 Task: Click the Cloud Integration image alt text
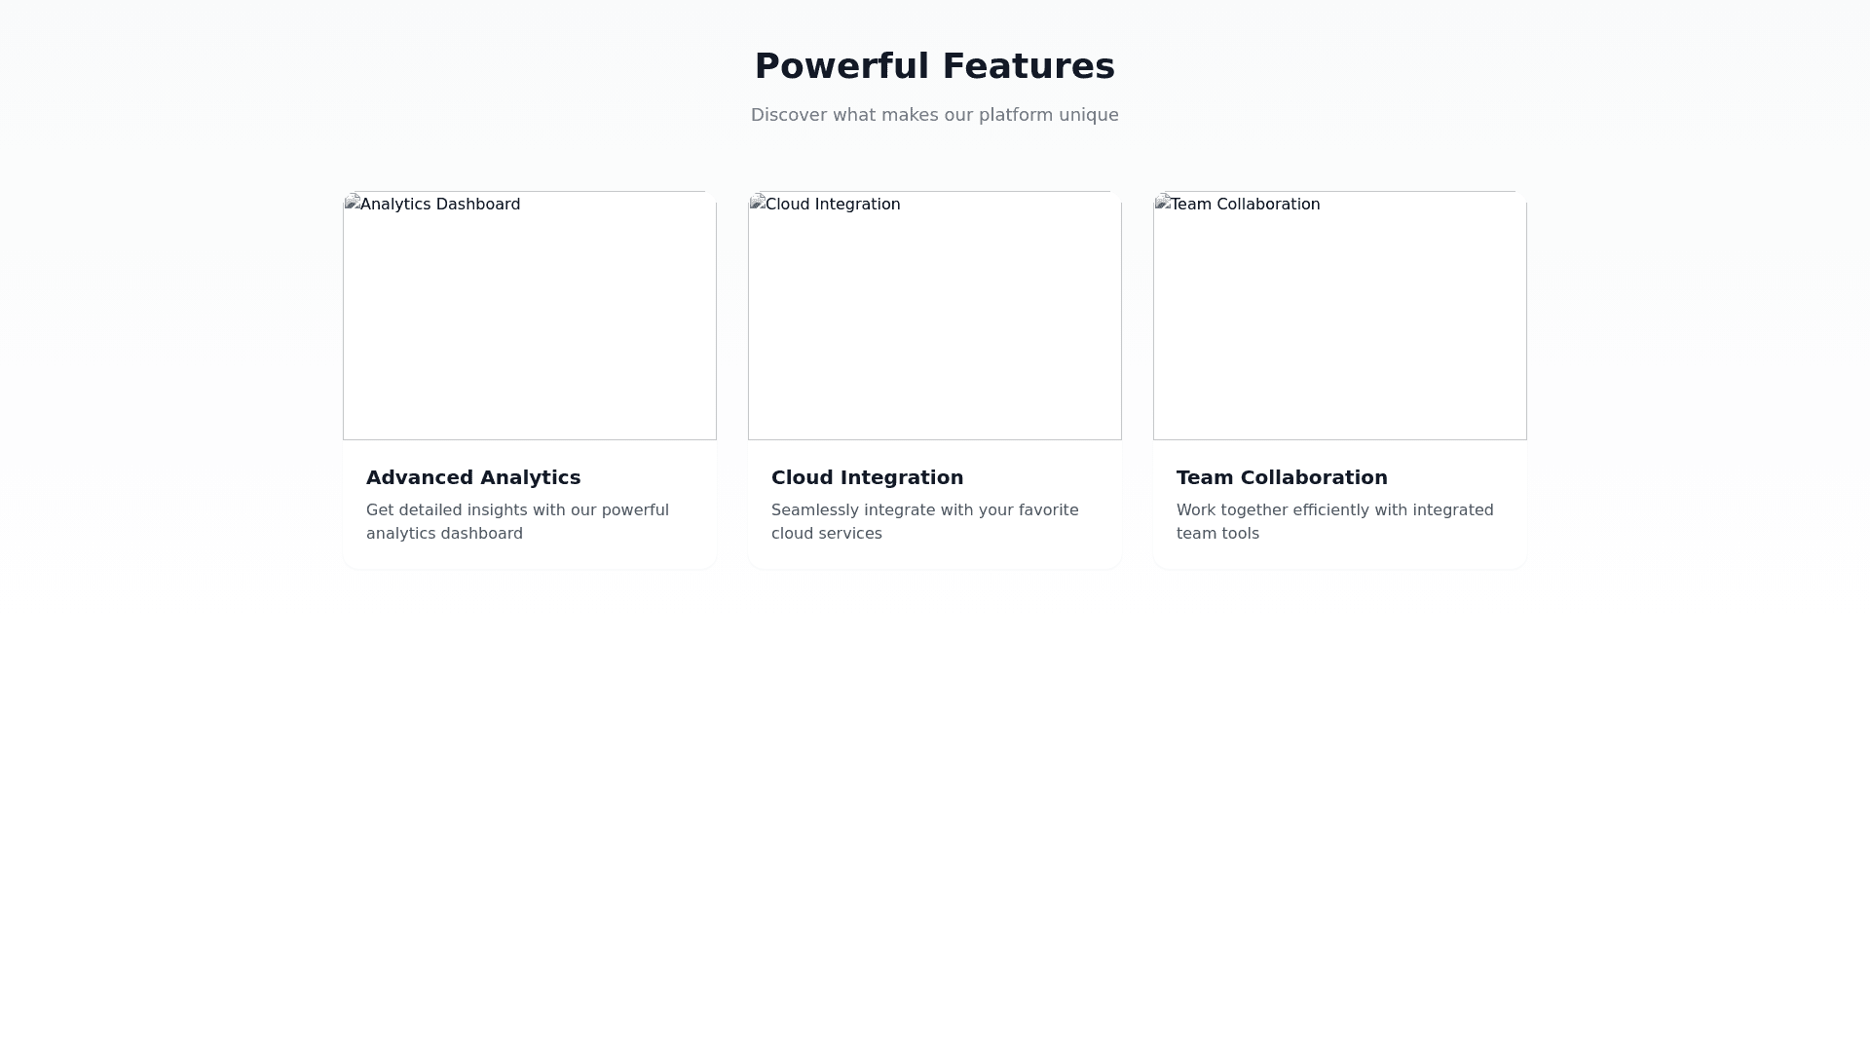(833, 205)
